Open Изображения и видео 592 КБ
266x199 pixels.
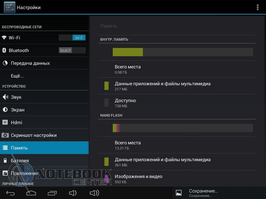click(x=177, y=178)
